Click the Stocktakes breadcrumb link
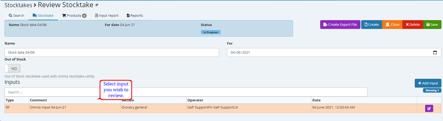Viewport: 443px width, 121px height. pos(18,5)
